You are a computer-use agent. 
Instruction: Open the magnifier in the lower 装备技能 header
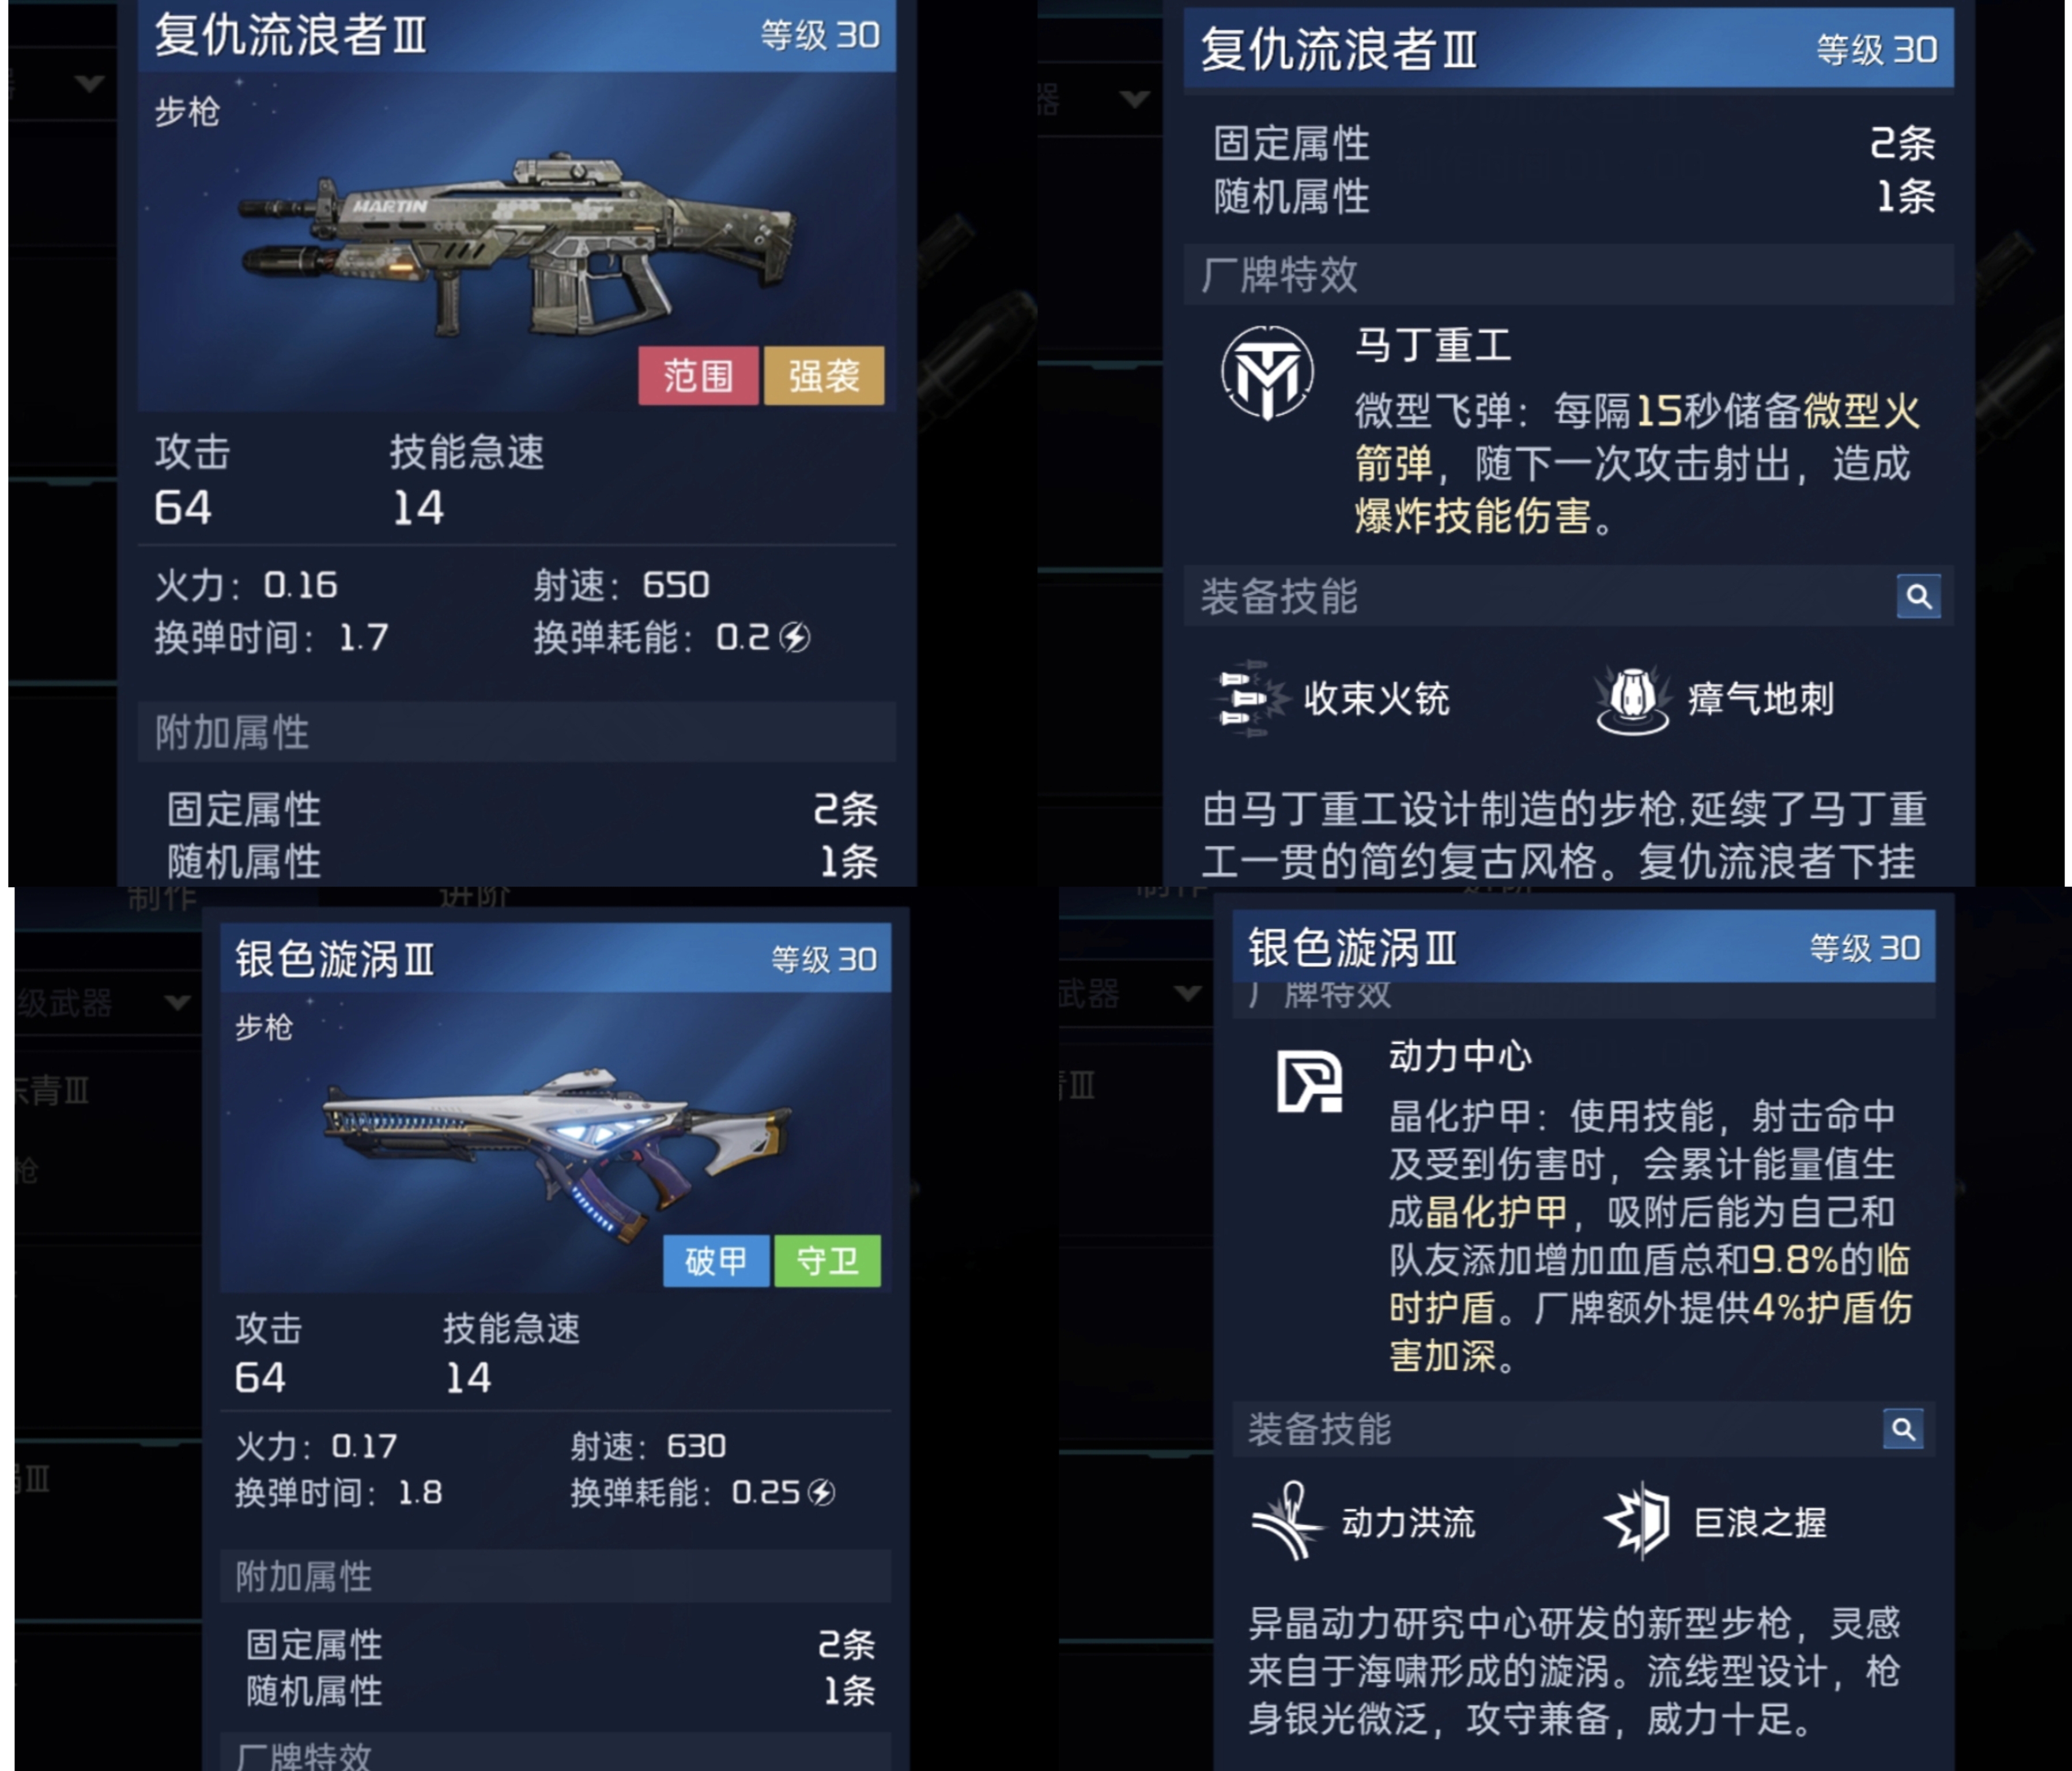point(1902,1429)
